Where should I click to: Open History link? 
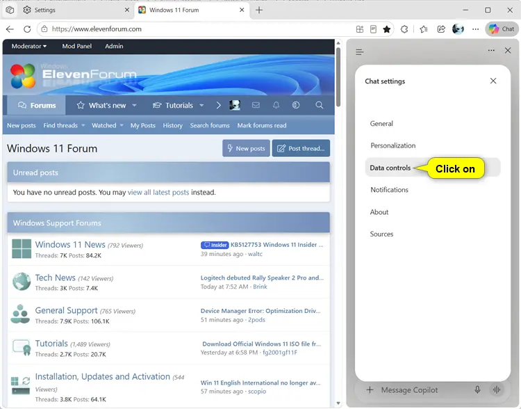coord(172,125)
